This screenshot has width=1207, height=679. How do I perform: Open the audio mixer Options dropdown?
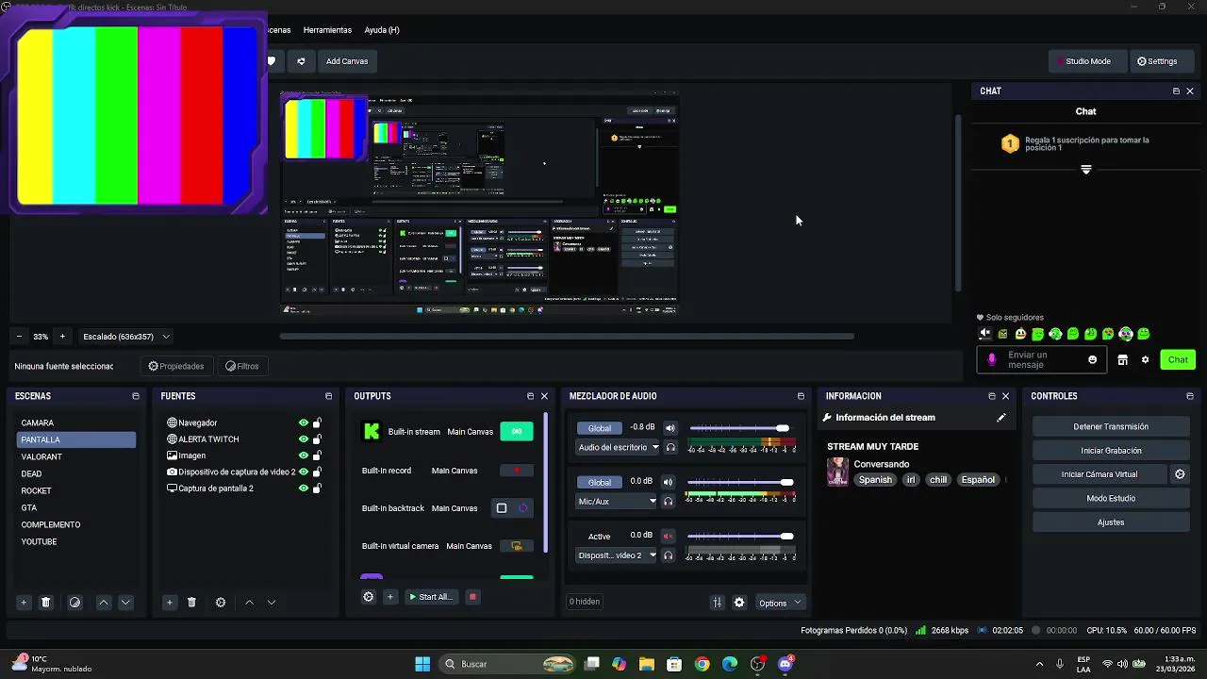point(780,603)
